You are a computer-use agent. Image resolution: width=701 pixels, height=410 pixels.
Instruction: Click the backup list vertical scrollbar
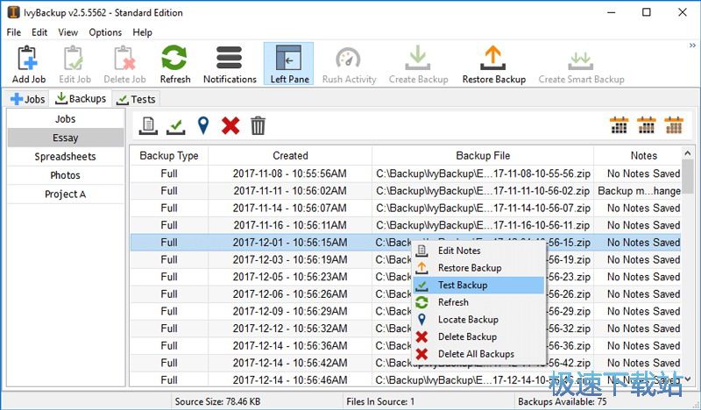(688, 263)
